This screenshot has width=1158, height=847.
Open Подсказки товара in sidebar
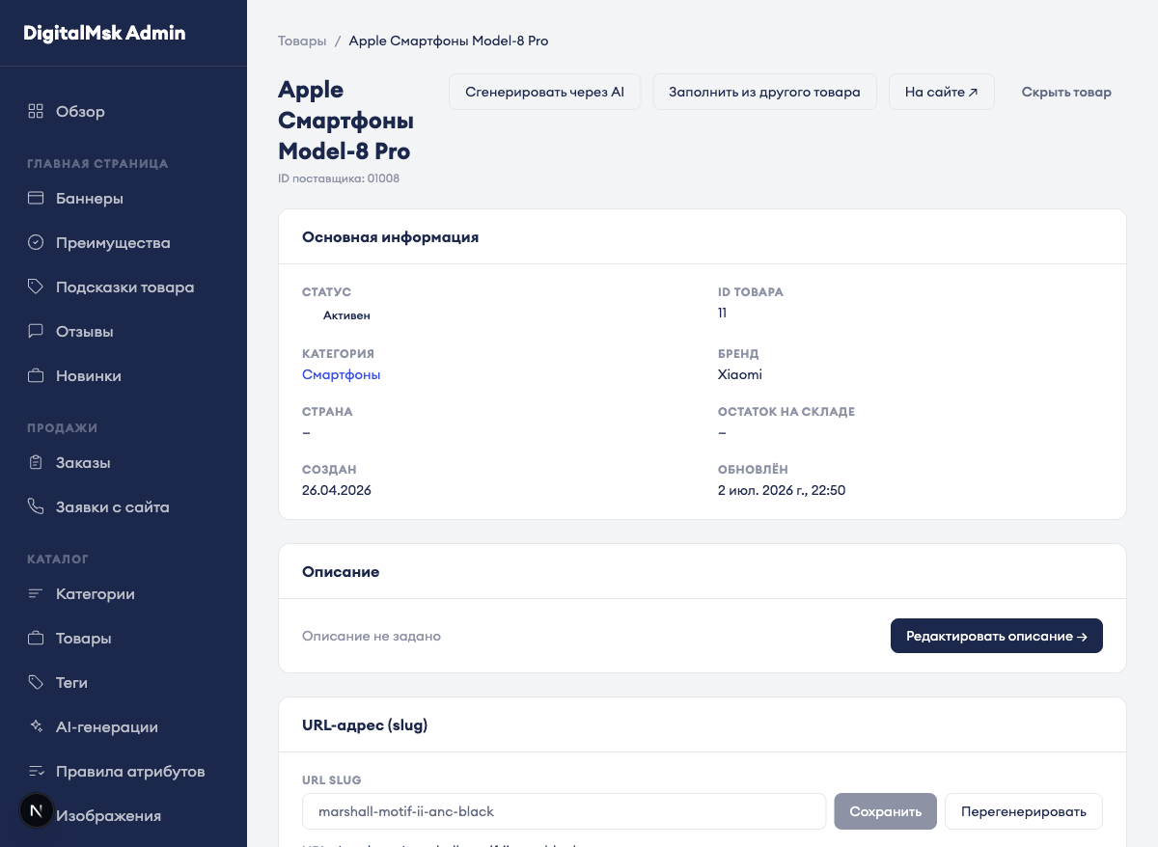tap(124, 287)
